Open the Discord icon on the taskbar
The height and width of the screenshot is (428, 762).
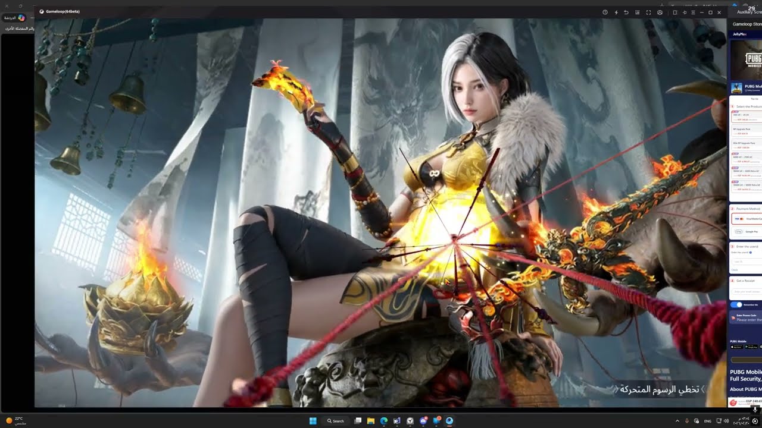(423, 421)
